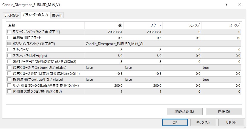Open the 最適化 tab
Viewport: 247px width, 129px height.
(57, 15)
